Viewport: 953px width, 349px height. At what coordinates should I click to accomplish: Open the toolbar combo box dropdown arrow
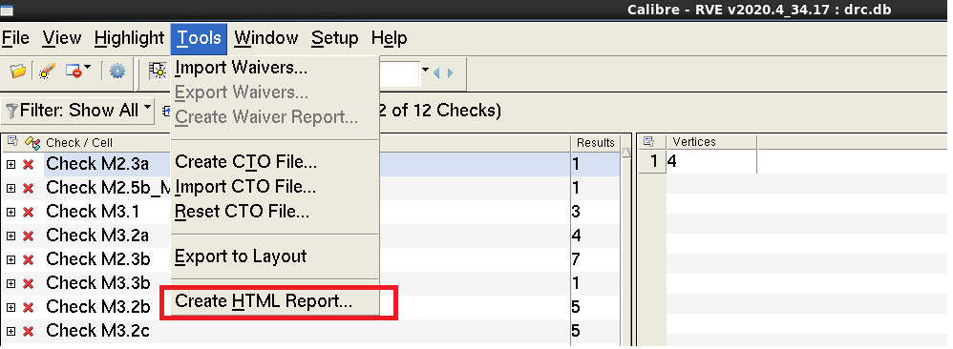coord(425,72)
